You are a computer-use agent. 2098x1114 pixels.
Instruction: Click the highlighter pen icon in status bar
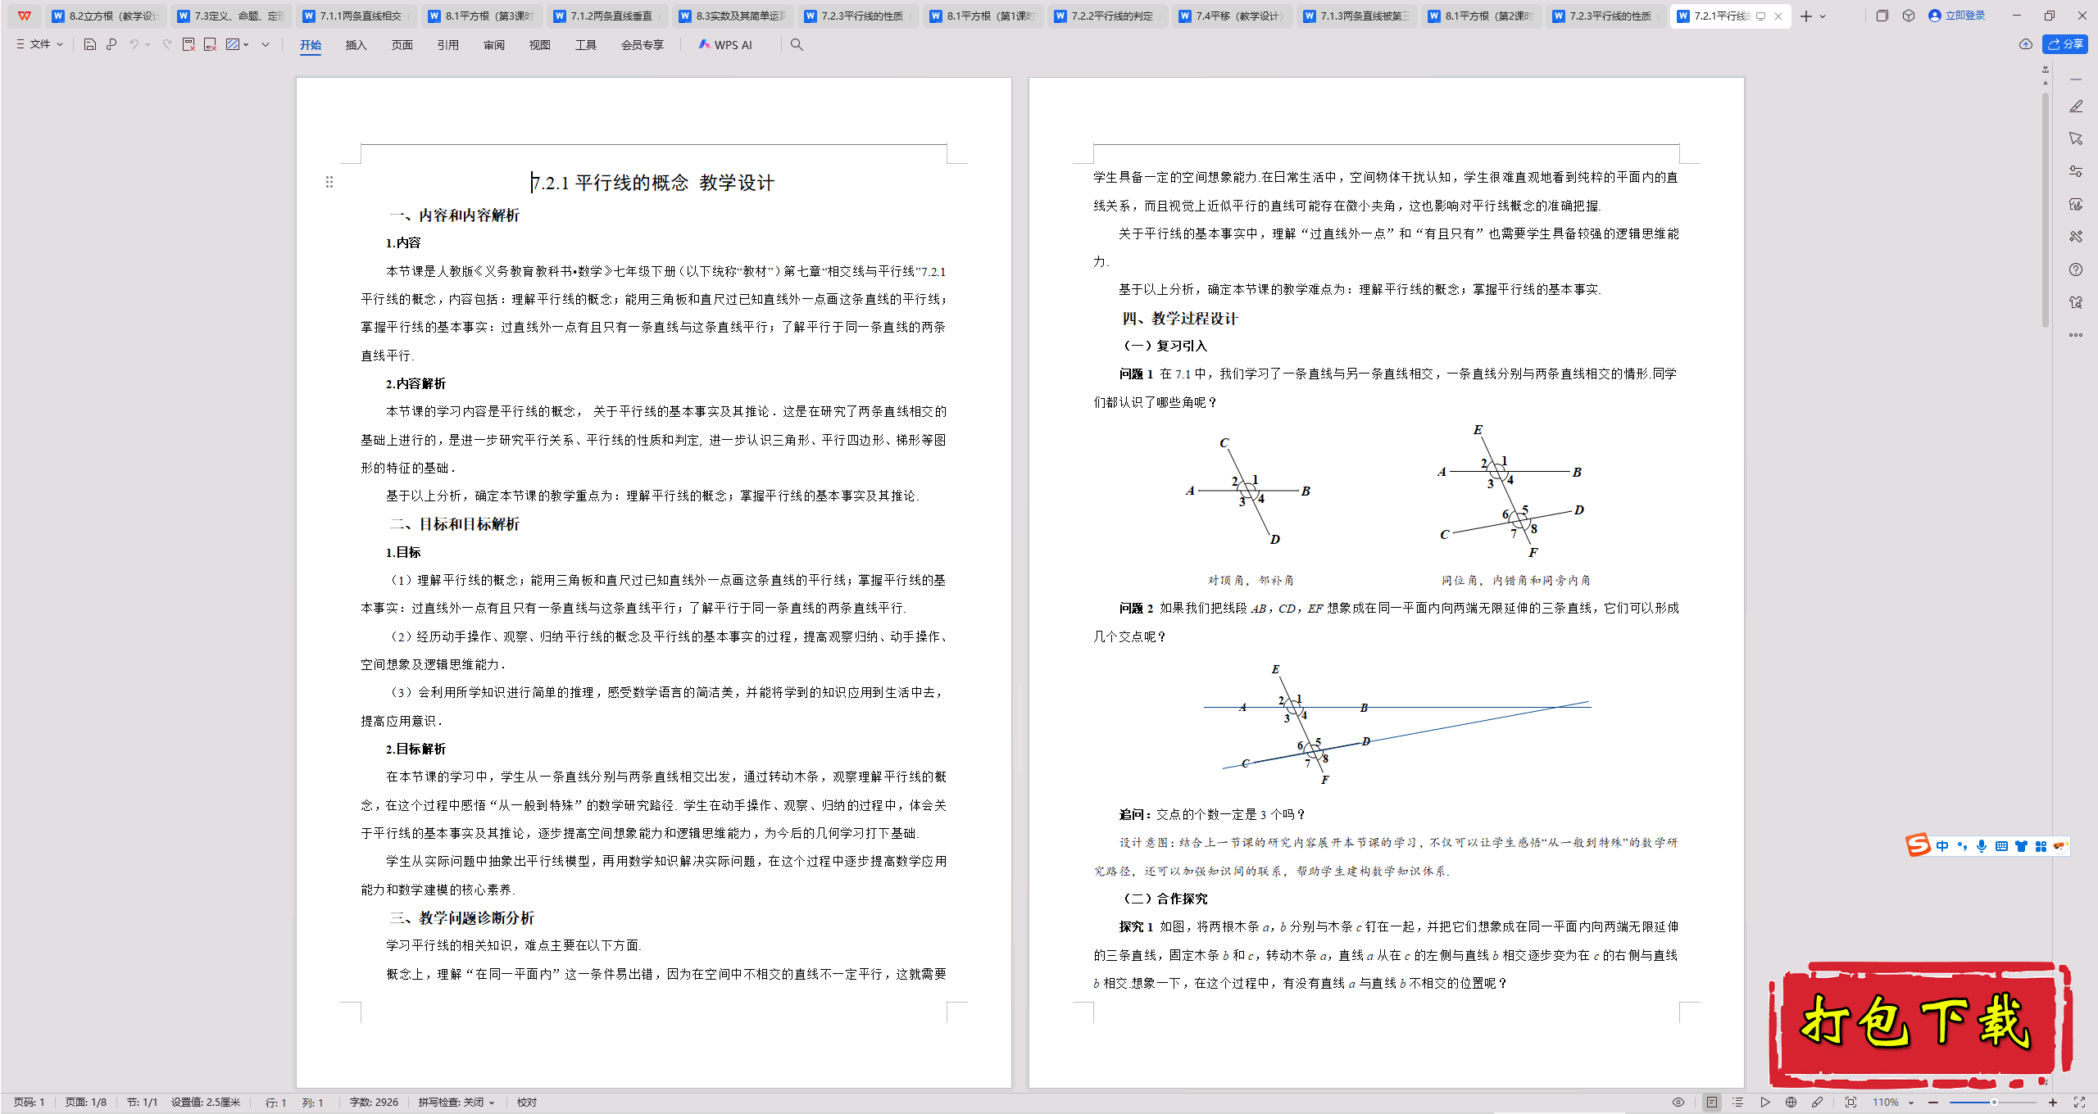pyautogui.click(x=1818, y=1103)
